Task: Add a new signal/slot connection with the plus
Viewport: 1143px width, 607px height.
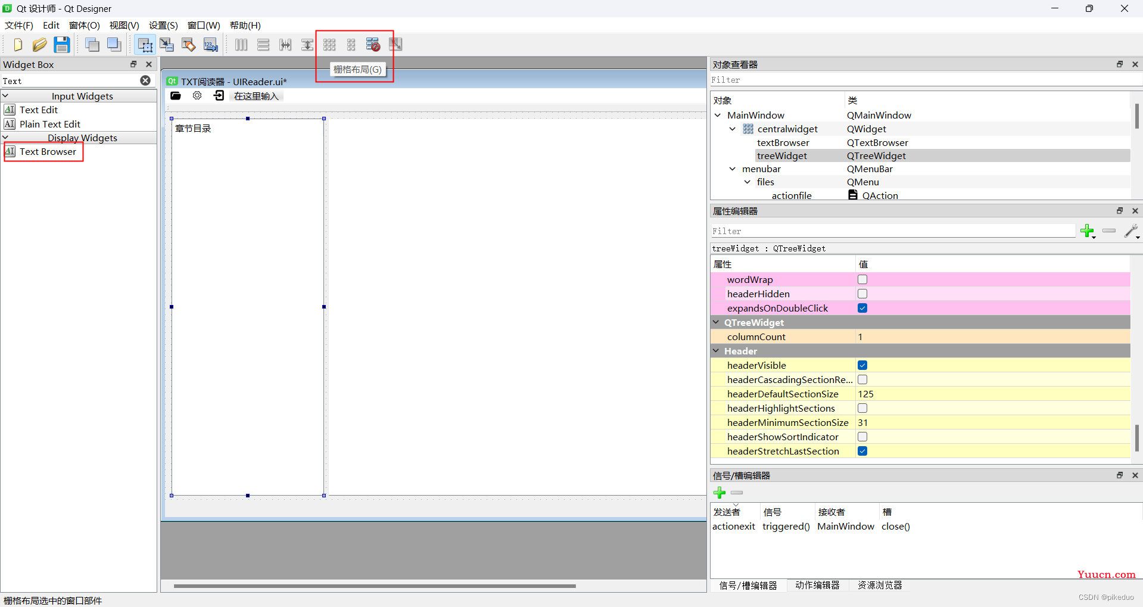Action: 720,493
